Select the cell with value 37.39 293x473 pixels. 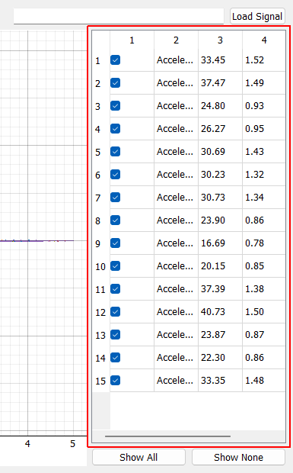pyautogui.click(x=220, y=289)
